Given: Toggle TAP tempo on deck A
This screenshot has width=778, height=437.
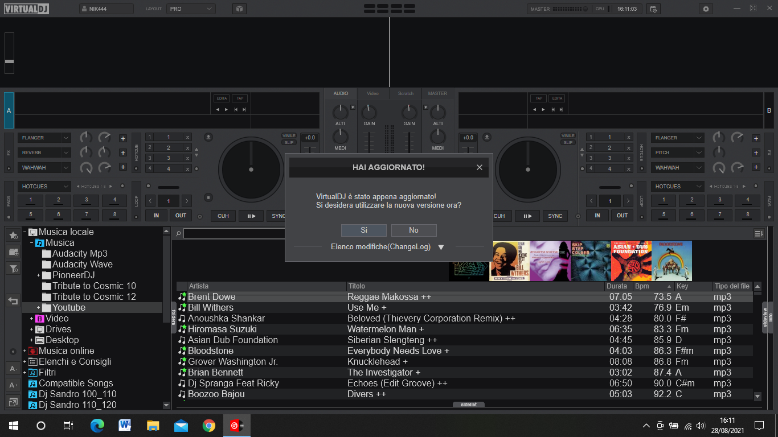Looking at the screenshot, I should (x=240, y=98).
